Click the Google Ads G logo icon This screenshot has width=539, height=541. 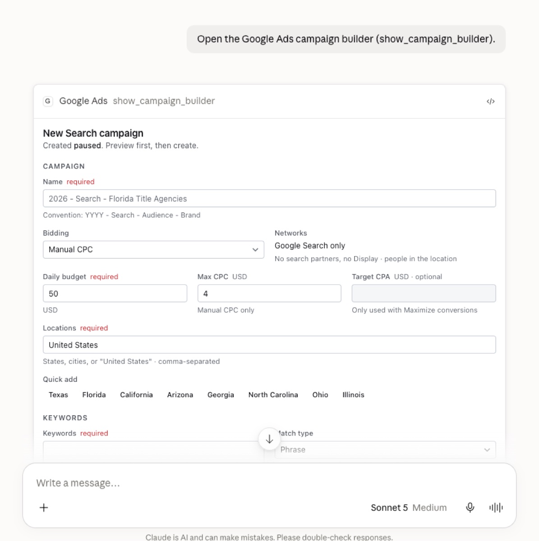[48, 101]
